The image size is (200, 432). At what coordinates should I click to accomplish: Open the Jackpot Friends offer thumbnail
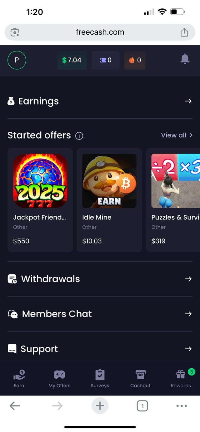40,181
